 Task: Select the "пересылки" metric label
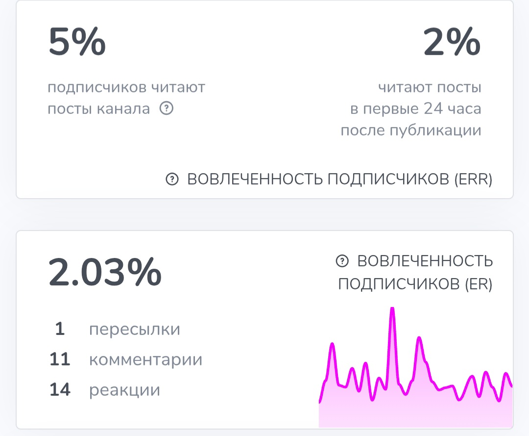[134, 329]
